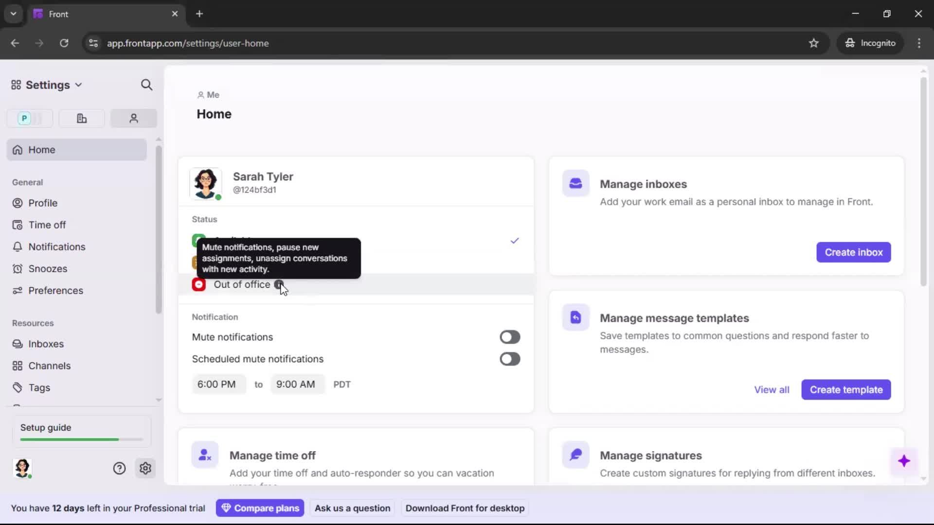
Task: Select the personal settings person icon tab
Action: click(133, 118)
